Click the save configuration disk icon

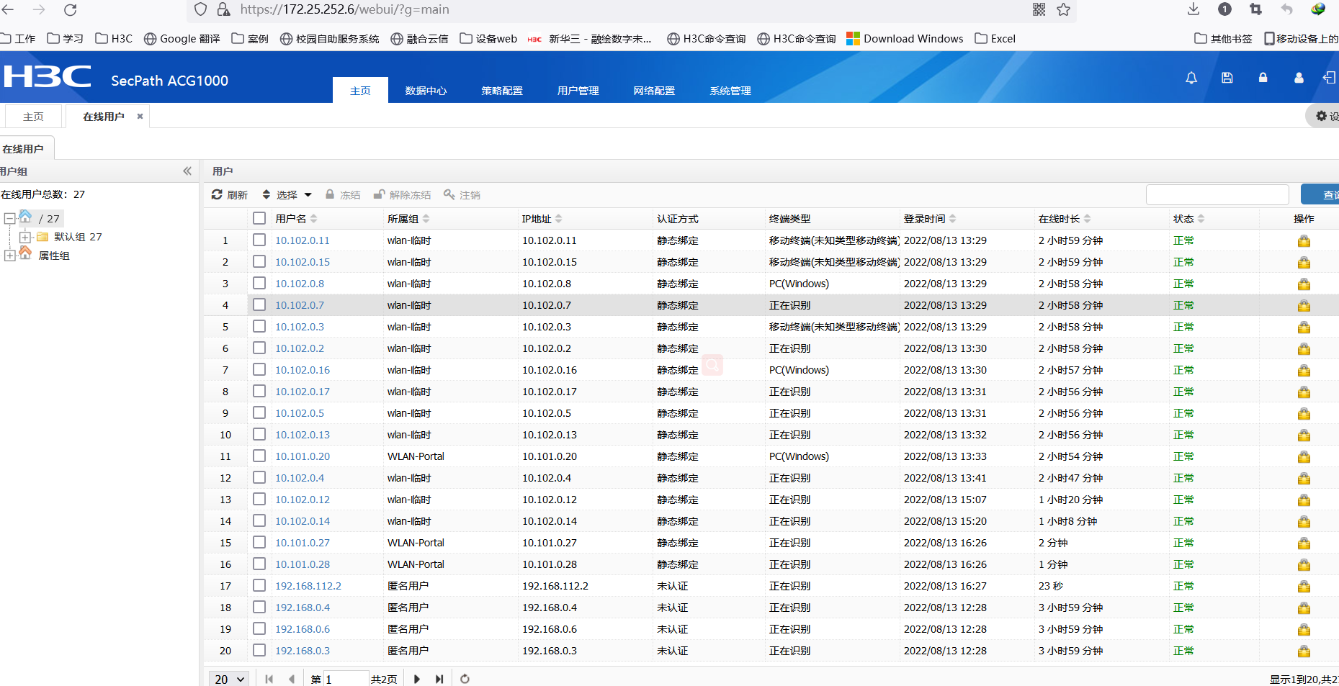coord(1227,78)
